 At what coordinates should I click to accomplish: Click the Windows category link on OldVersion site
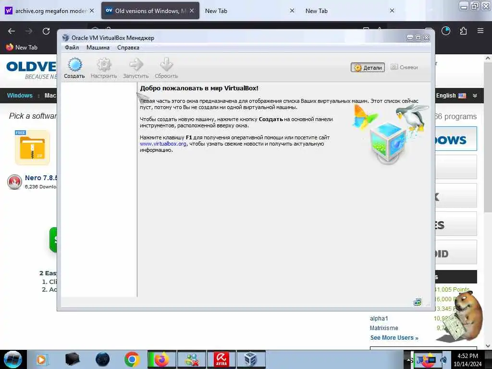tap(20, 96)
